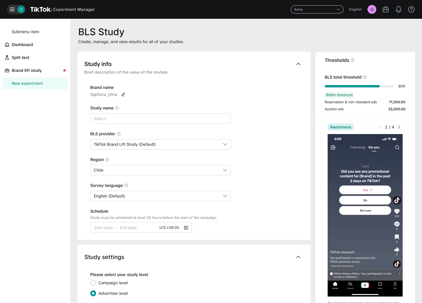Click the 55,000.00 auction ads value

coord(397,109)
